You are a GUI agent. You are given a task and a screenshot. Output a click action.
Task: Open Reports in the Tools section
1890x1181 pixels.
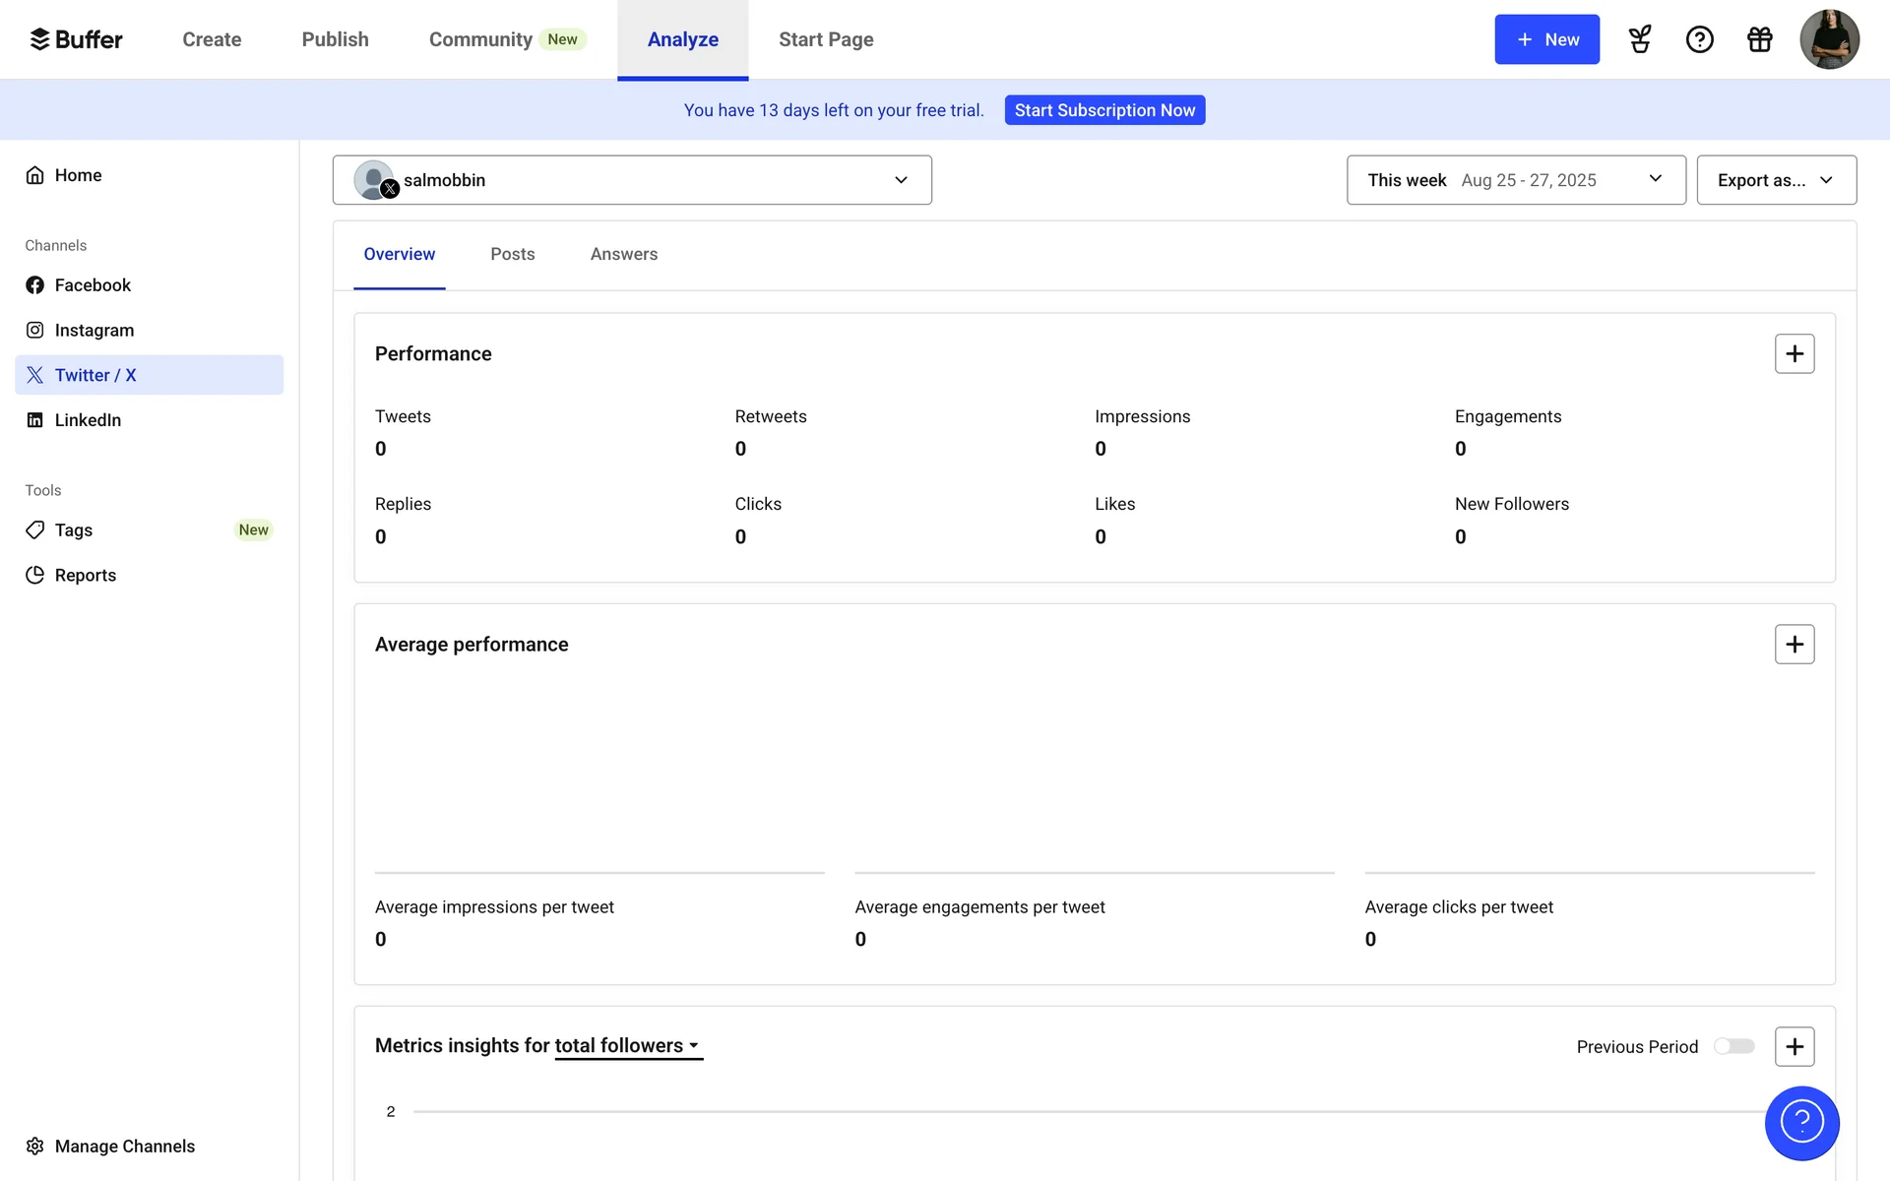pos(85,576)
